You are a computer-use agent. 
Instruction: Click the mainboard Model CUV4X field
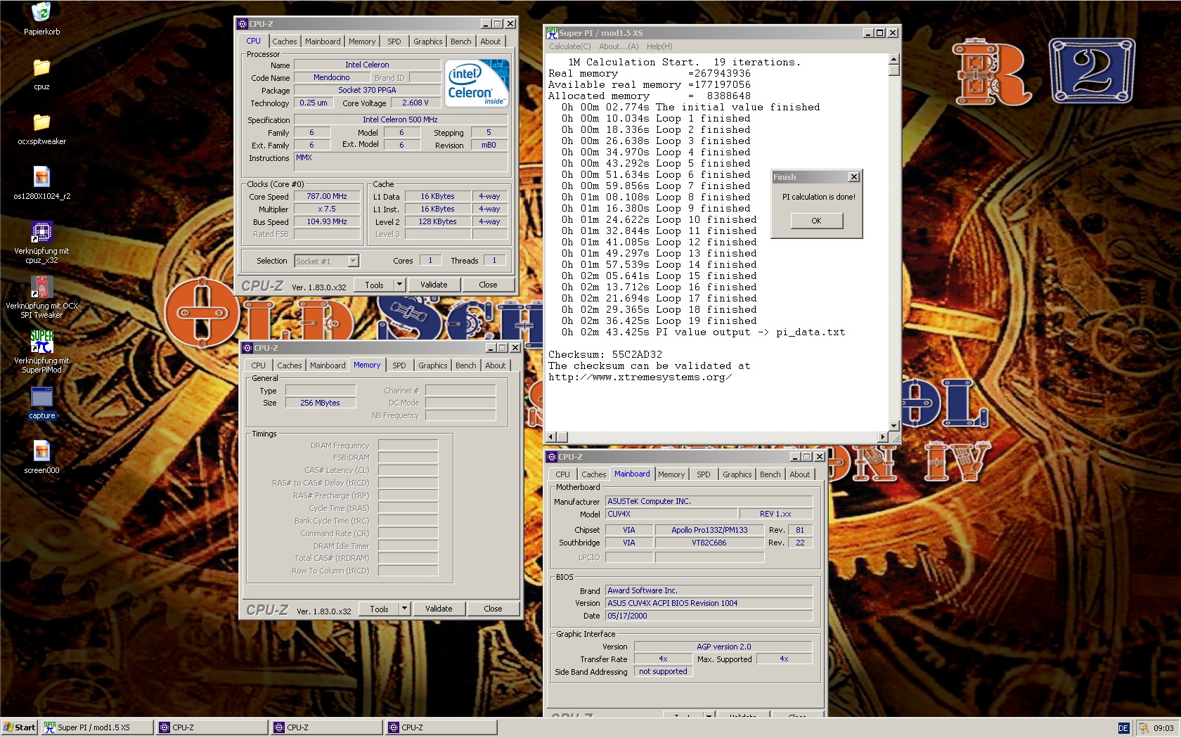point(671,514)
